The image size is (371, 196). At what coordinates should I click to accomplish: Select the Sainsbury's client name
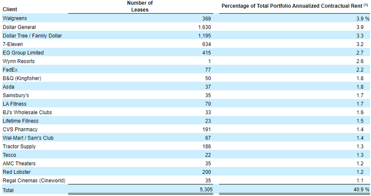15,95
